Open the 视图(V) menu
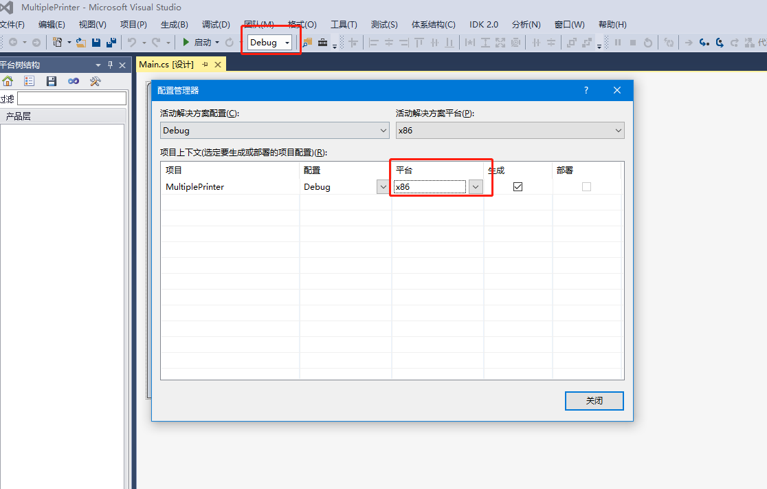This screenshot has width=767, height=489. (93, 25)
